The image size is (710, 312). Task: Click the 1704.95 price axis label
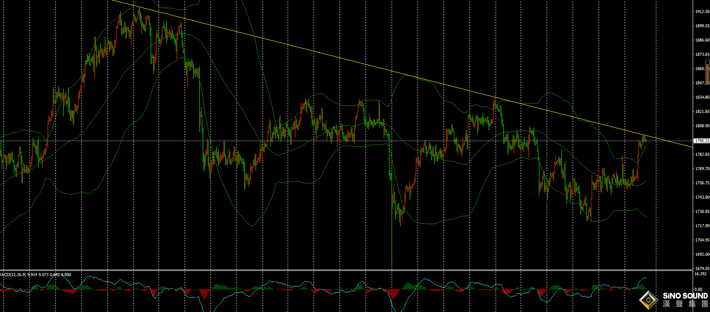702,240
